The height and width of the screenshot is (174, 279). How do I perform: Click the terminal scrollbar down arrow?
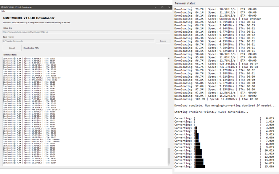pyautogui.click(x=169, y=165)
